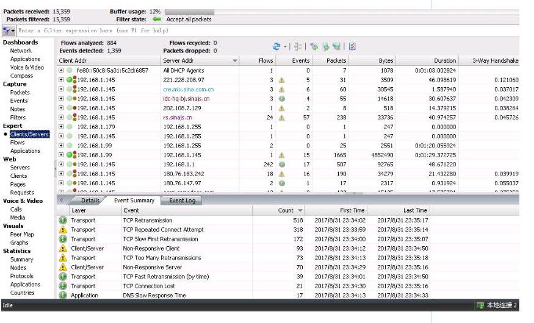Select the 'All DHCP Agents' server cell

[184, 70]
